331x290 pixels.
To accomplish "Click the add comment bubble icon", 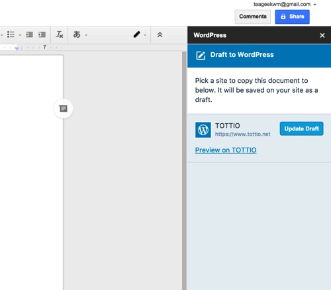I will point(64,109).
